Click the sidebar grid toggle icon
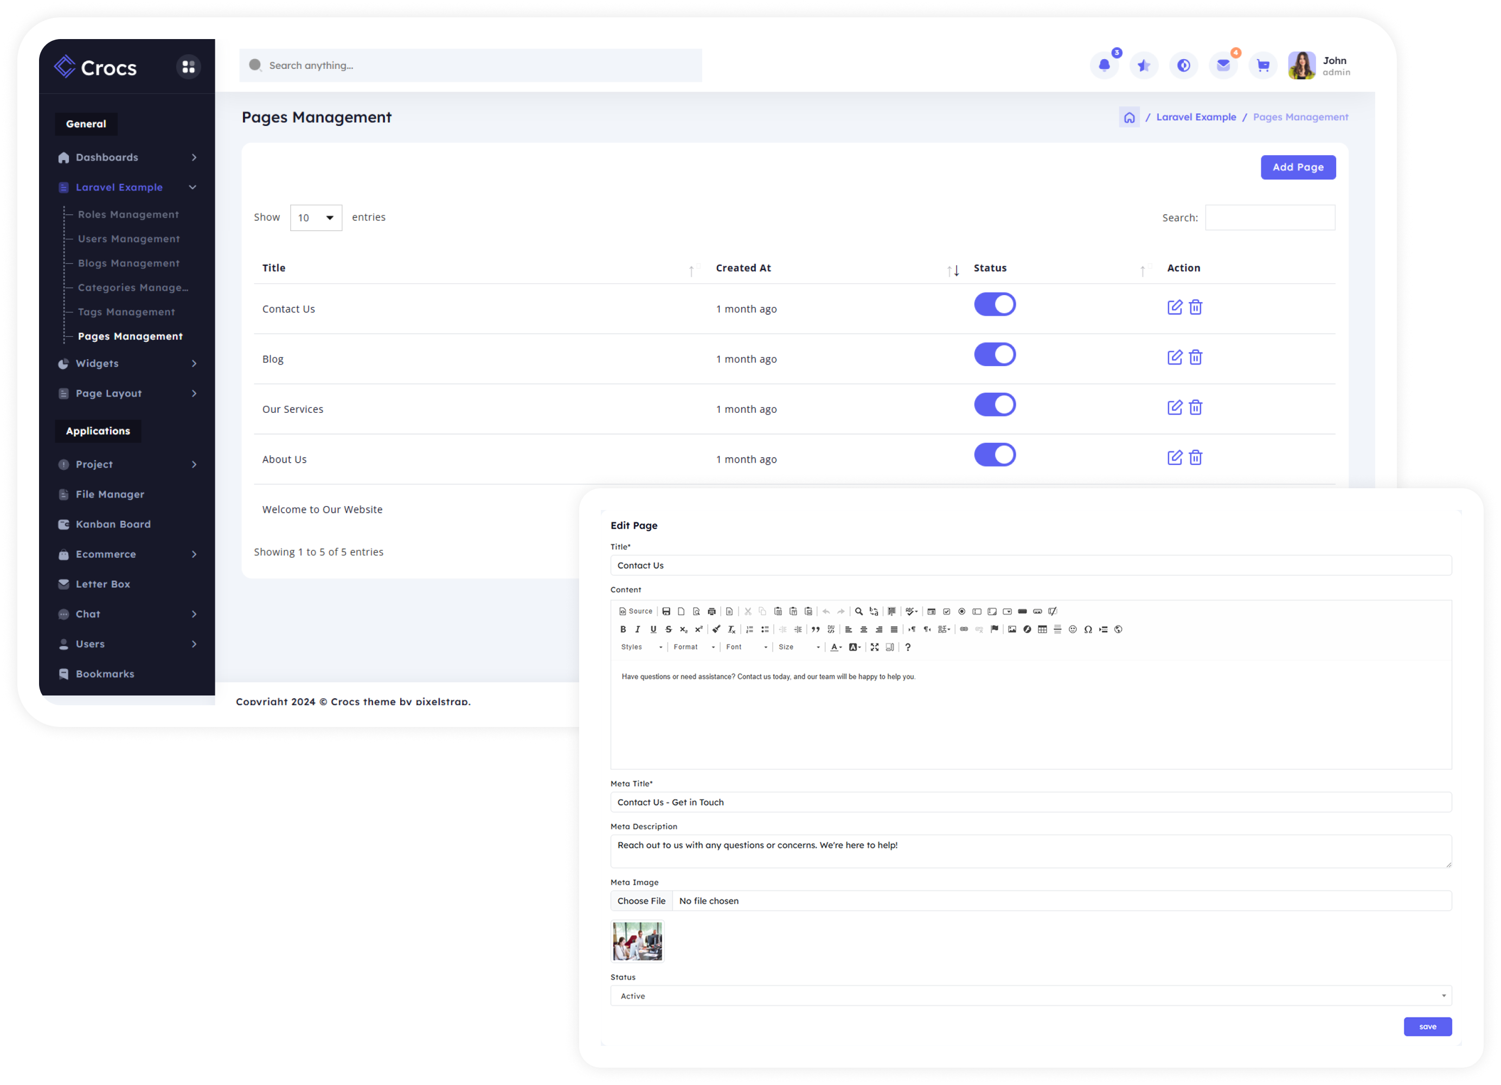 tap(189, 67)
